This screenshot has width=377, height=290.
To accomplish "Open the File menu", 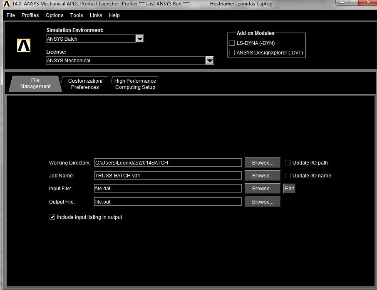I will 10,15.
